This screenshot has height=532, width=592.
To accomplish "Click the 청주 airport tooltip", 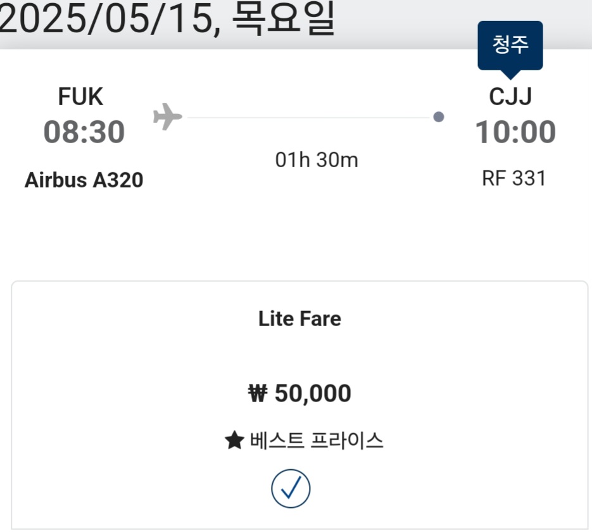I will click(x=510, y=45).
